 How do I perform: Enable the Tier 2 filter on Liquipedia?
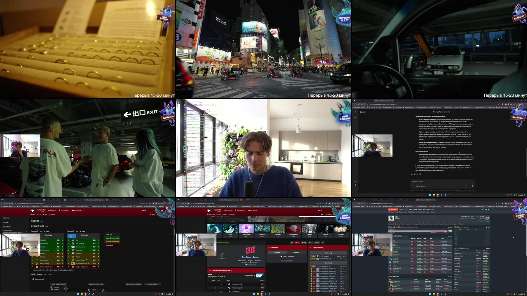click(x=304, y=243)
